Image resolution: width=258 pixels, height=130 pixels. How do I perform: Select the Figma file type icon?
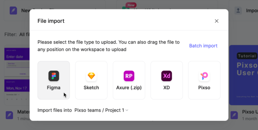tap(54, 76)
